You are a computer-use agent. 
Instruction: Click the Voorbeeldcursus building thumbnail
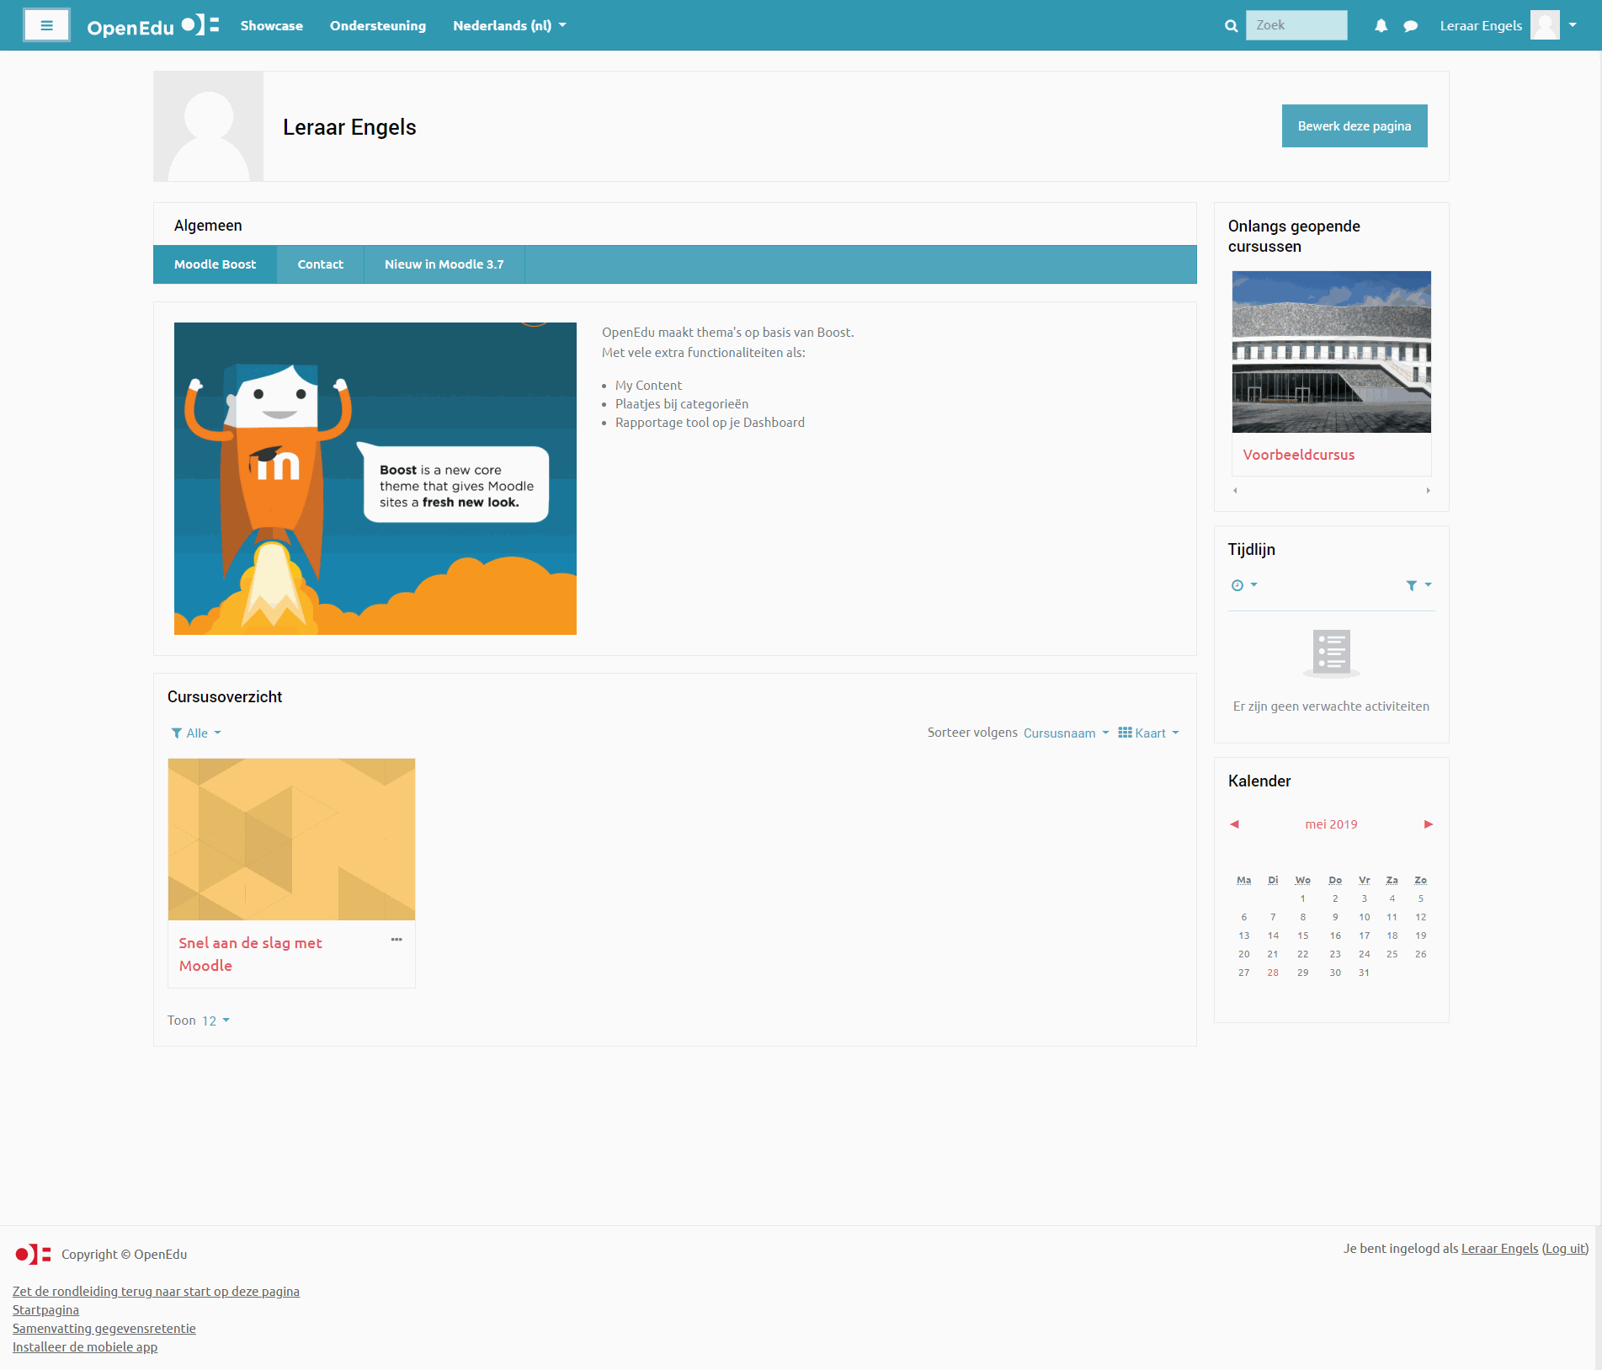1332,352
